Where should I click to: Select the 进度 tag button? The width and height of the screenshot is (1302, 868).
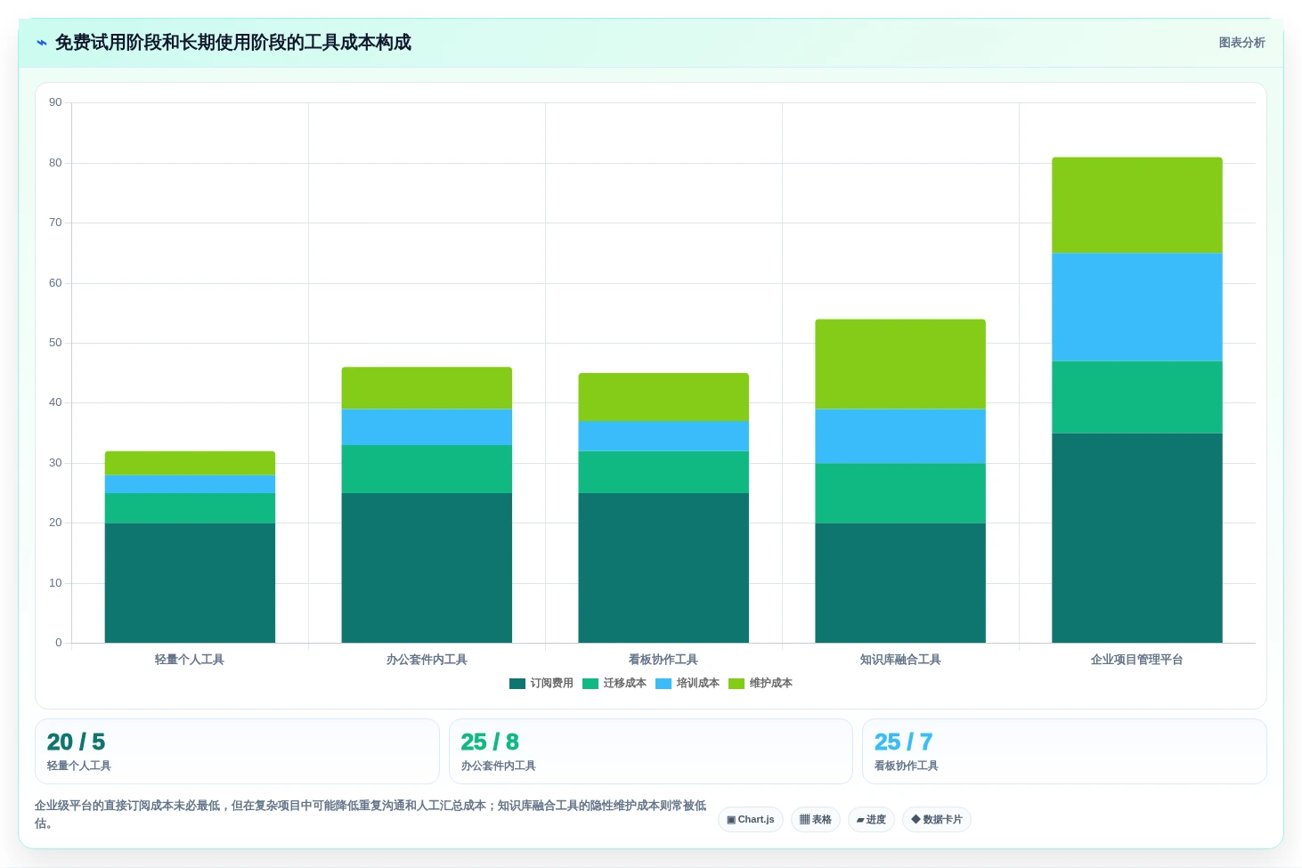tap(871, 820)
